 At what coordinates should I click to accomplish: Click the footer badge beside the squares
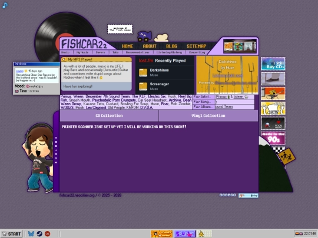249,196
